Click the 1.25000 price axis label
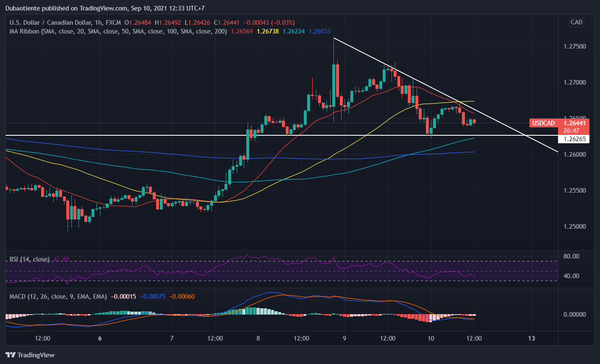 coord(574,227)
